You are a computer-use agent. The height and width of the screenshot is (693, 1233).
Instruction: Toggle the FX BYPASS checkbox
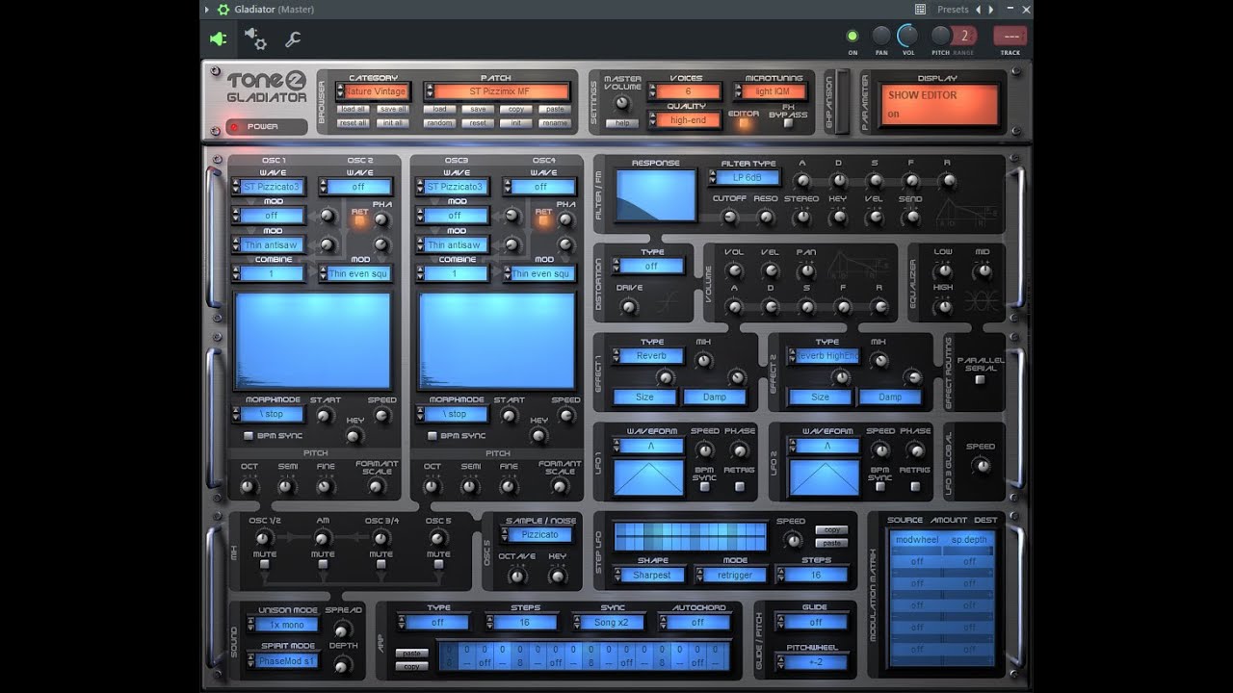(x=788, y=122)
